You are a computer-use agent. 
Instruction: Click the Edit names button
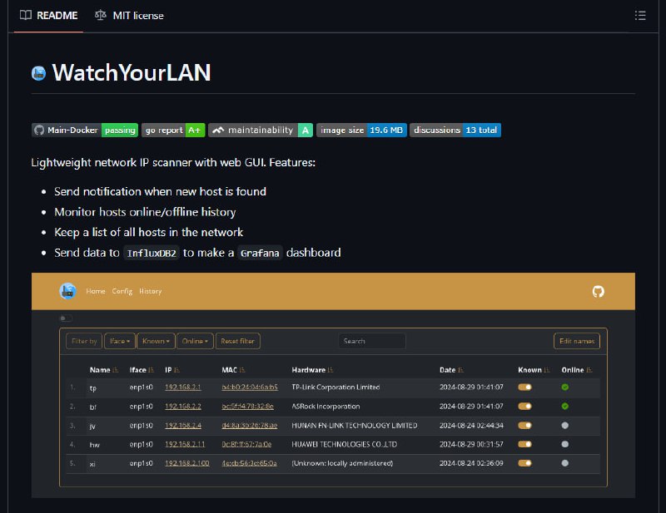point(577,341)
